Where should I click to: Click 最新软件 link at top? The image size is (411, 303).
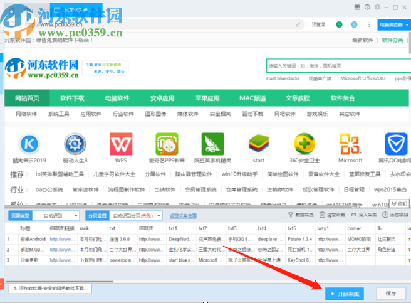tap(363, 40)
